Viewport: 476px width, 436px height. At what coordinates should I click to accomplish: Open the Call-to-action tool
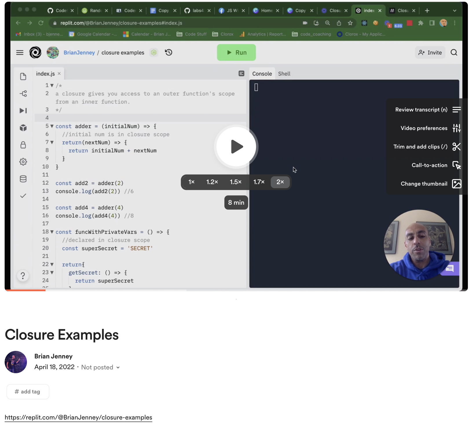tap(456, 165)
